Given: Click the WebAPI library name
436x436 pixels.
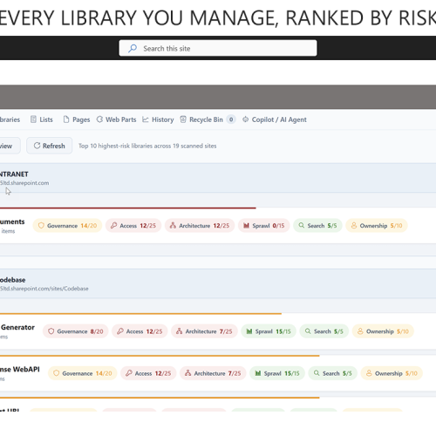Looking at the screenshot, I should [20, 370].
